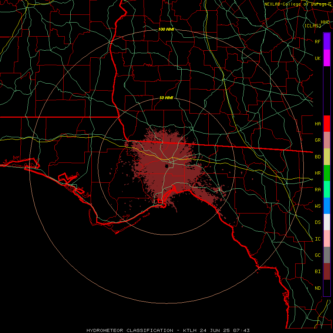Click the [CLAS] units label
The width and height of the screenshot is (333, 333).
(313, 26)
